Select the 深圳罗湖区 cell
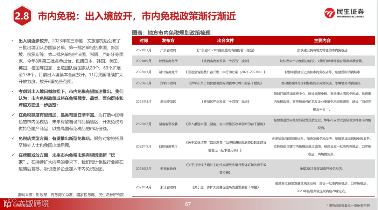Screen dimensions: 378x210 point(168,102)
